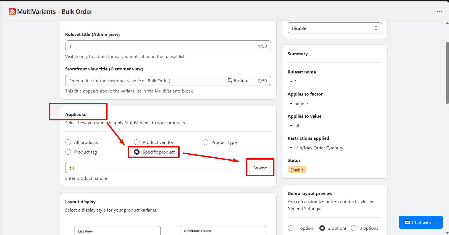Screen dimensions: 449x235
Task: Select the Grid/Matrix View layout card
Action: pos(223,230)
